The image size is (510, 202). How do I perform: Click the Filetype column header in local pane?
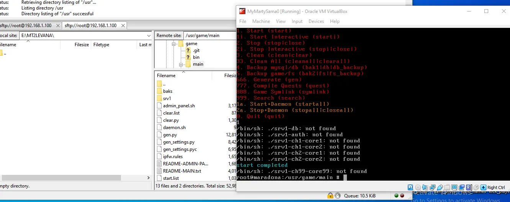(101, 45)
